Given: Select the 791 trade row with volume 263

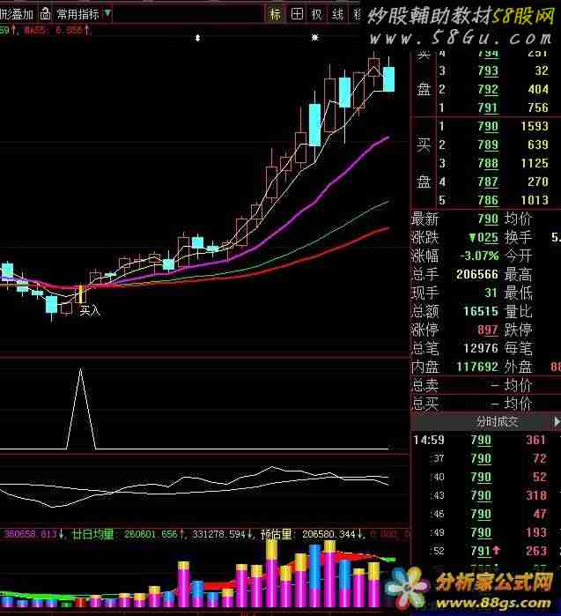Looking at the screenshot, I should pos(486,551).
